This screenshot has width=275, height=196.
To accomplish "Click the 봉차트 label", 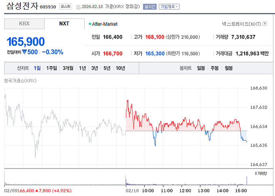I will [x=185, y=68].
